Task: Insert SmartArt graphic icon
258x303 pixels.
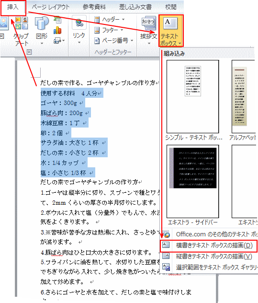Action: coord(57,20)
